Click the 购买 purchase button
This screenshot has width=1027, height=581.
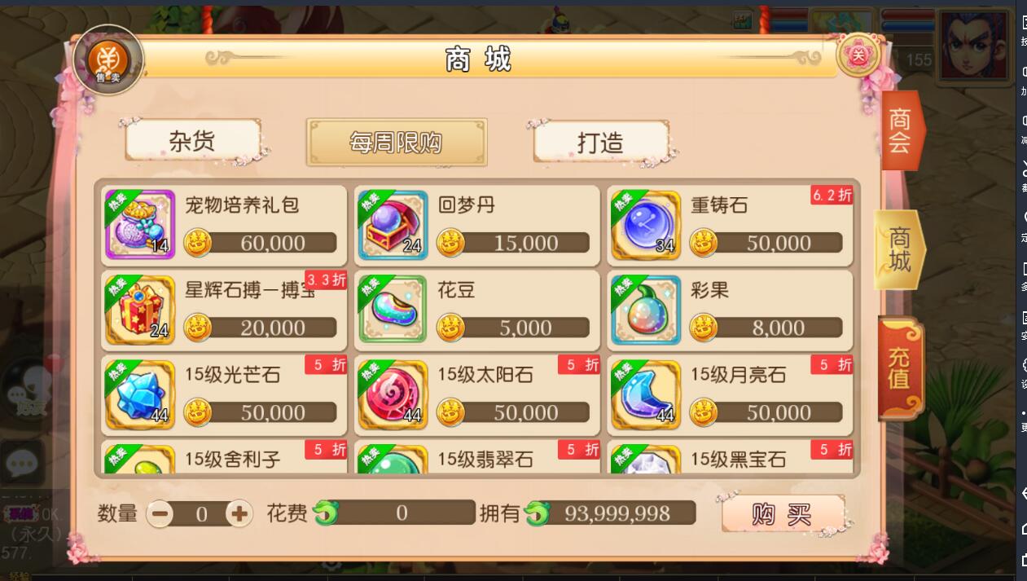pos(783,513)
